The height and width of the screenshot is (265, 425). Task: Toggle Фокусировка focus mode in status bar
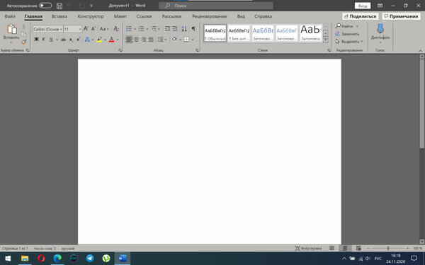[x=308, y=248]
